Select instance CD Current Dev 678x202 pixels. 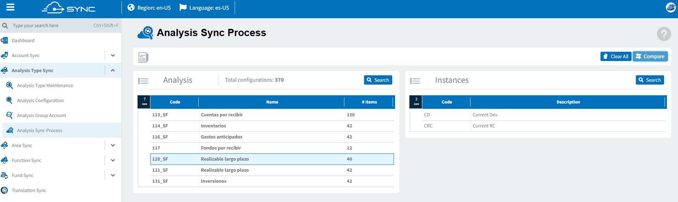544,115
